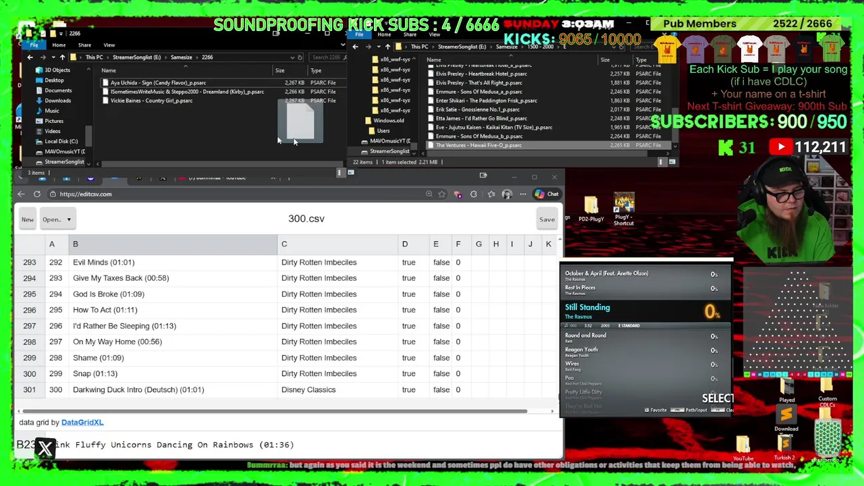Click the X logo icon at bottom left

click(x=45, y=448)
